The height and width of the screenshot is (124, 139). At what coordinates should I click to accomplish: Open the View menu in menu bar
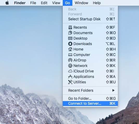56,3
